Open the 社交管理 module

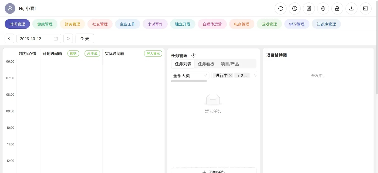100,24
